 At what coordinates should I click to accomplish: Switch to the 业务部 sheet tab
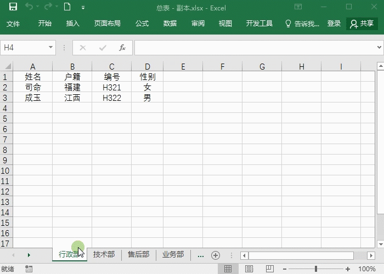[x=173, y=255]
